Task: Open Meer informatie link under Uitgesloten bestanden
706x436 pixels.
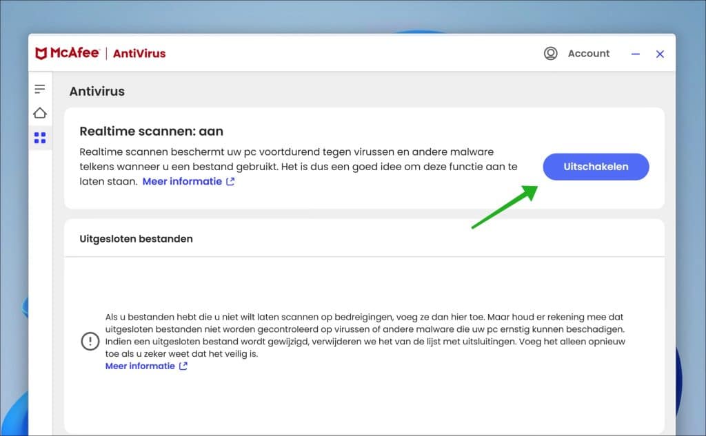Action: [140, 366]
